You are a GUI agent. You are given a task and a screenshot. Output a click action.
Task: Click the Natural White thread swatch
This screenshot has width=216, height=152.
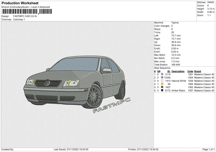coord(162,81)
